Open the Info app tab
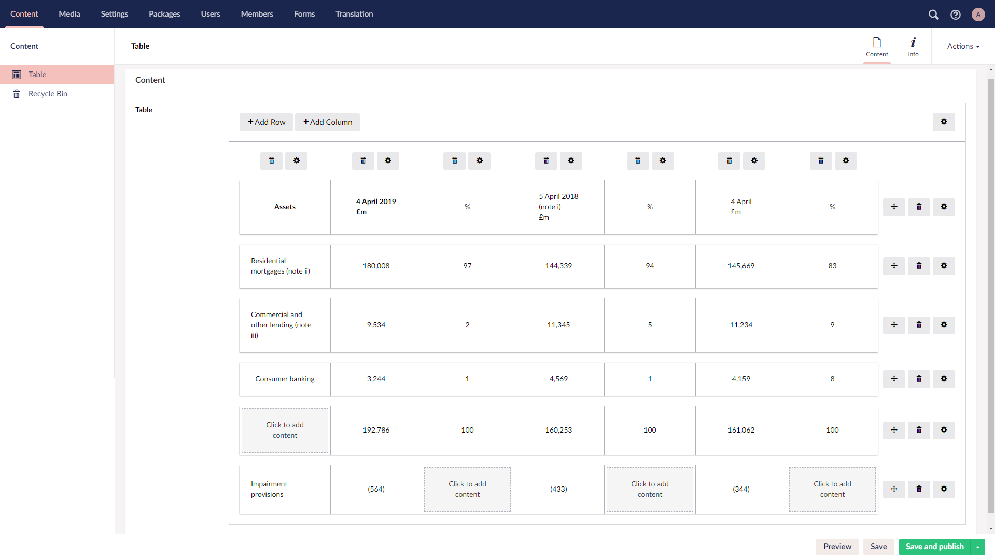 point(913,47)
